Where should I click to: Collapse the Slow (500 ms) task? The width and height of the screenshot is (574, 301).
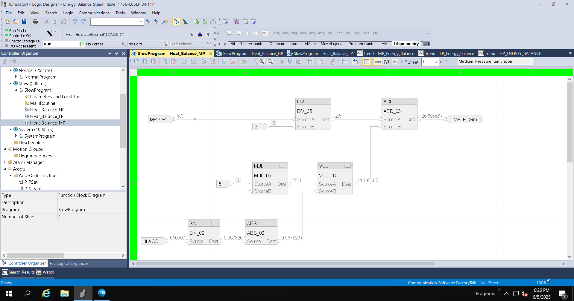pos(10,83)
